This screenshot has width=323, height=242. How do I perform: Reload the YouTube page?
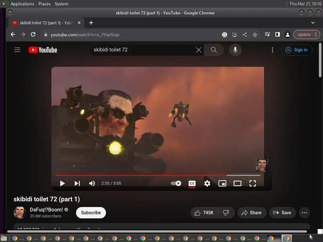click(x=33, y=35)
